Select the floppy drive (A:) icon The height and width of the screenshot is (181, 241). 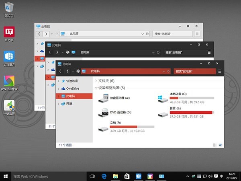(x=104, y=97)
